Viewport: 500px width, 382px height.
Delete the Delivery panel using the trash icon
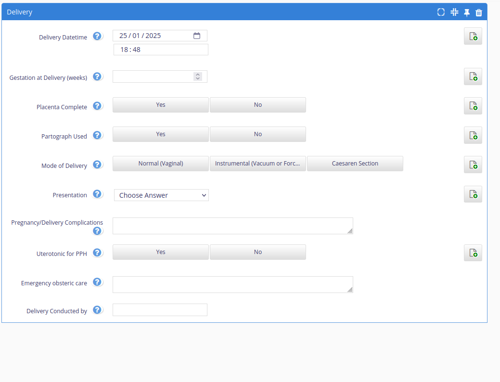(x=479, y=13)
